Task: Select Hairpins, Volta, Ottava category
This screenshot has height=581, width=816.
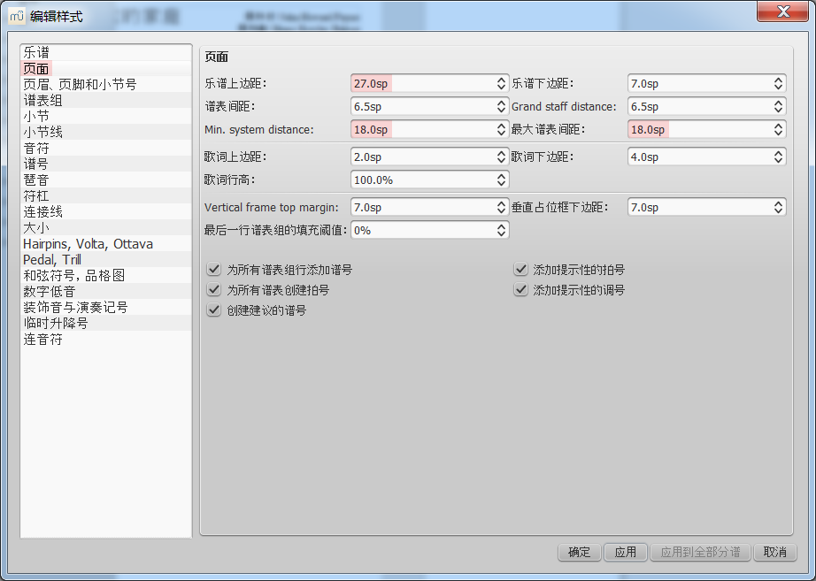Action: (88, 243)
